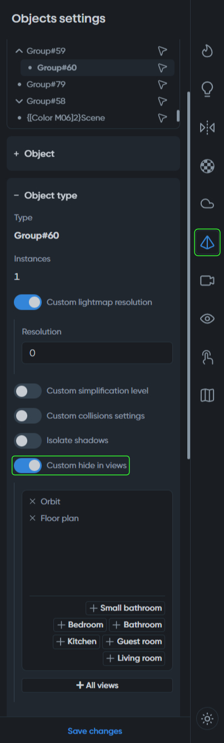
Task: Collapse the Group#59 tree node
Action: coord(19,51)
